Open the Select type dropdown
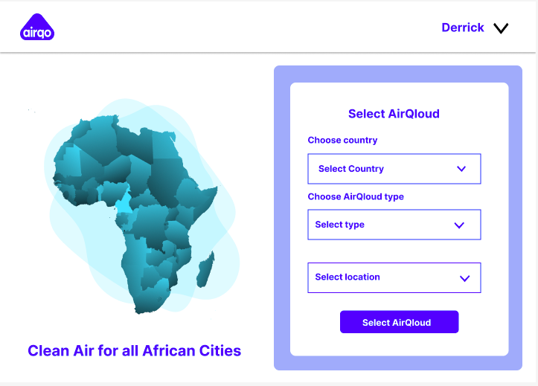 394,225
